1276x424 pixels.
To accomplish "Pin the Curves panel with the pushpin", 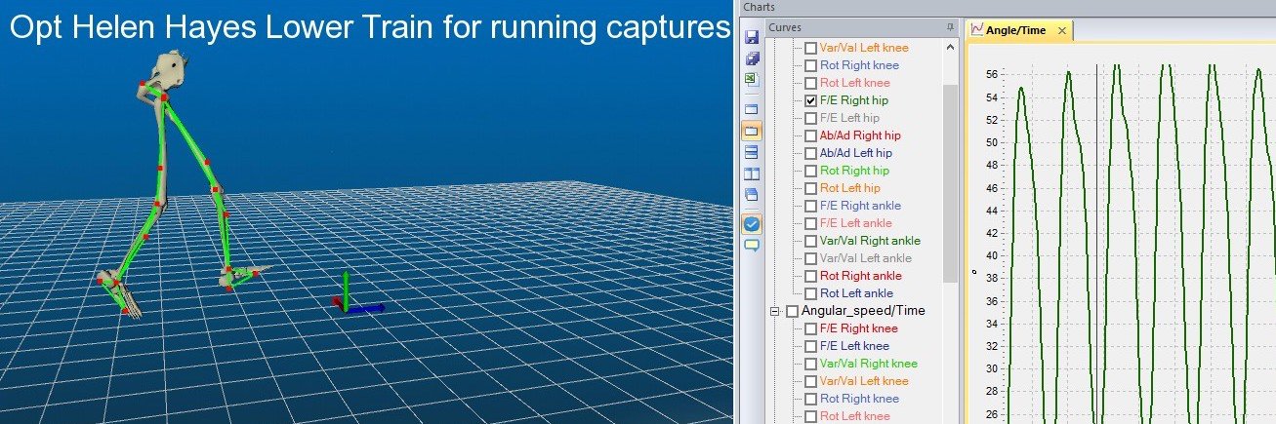I will pos(951,28).
